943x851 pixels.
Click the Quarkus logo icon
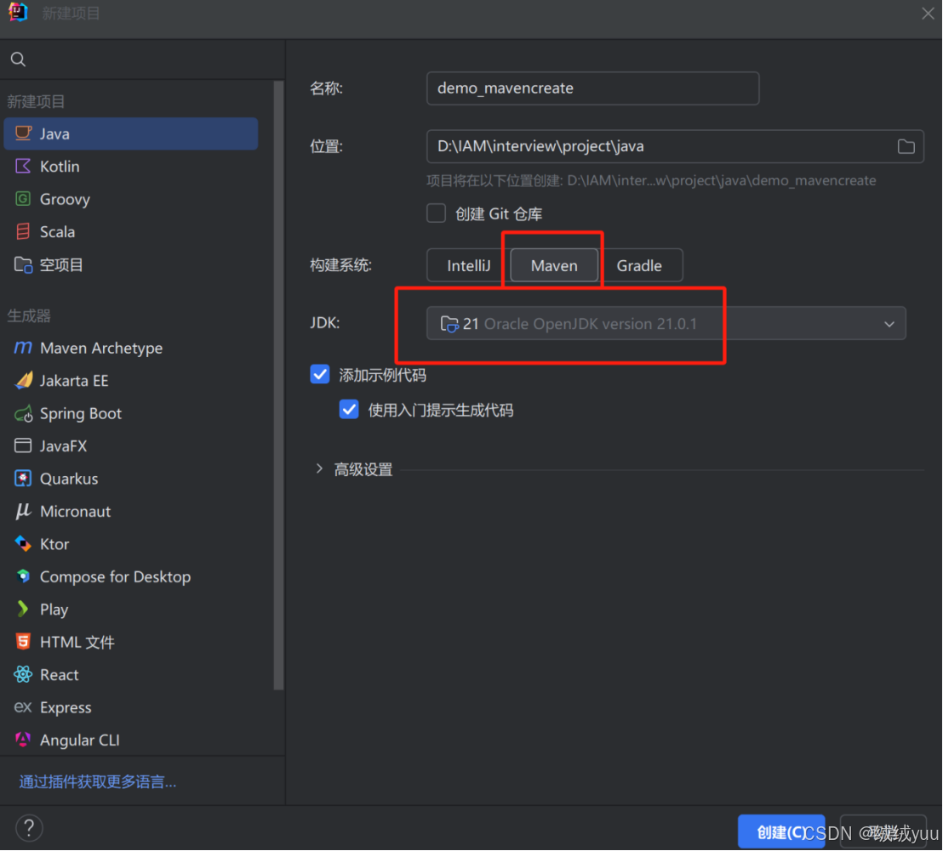[23, 479]
